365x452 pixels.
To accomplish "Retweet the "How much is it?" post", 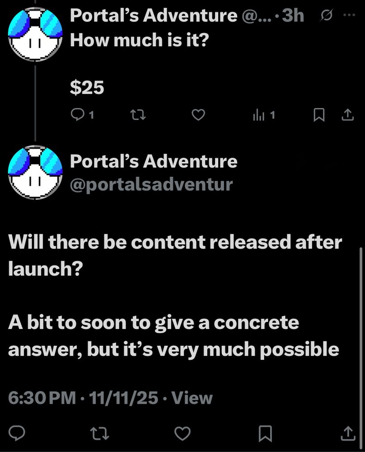I will (x=138, y=115).
